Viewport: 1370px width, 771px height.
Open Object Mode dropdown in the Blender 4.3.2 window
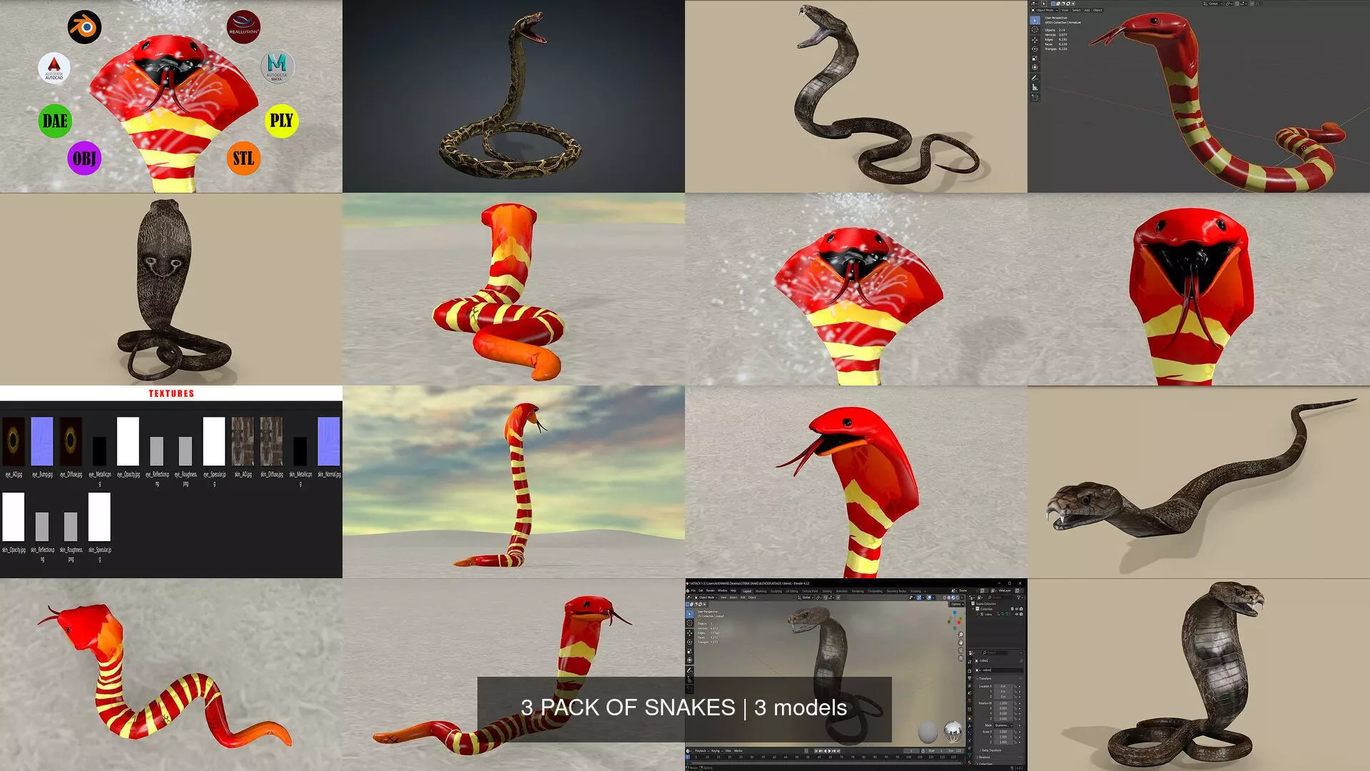(x=706, y=598)
